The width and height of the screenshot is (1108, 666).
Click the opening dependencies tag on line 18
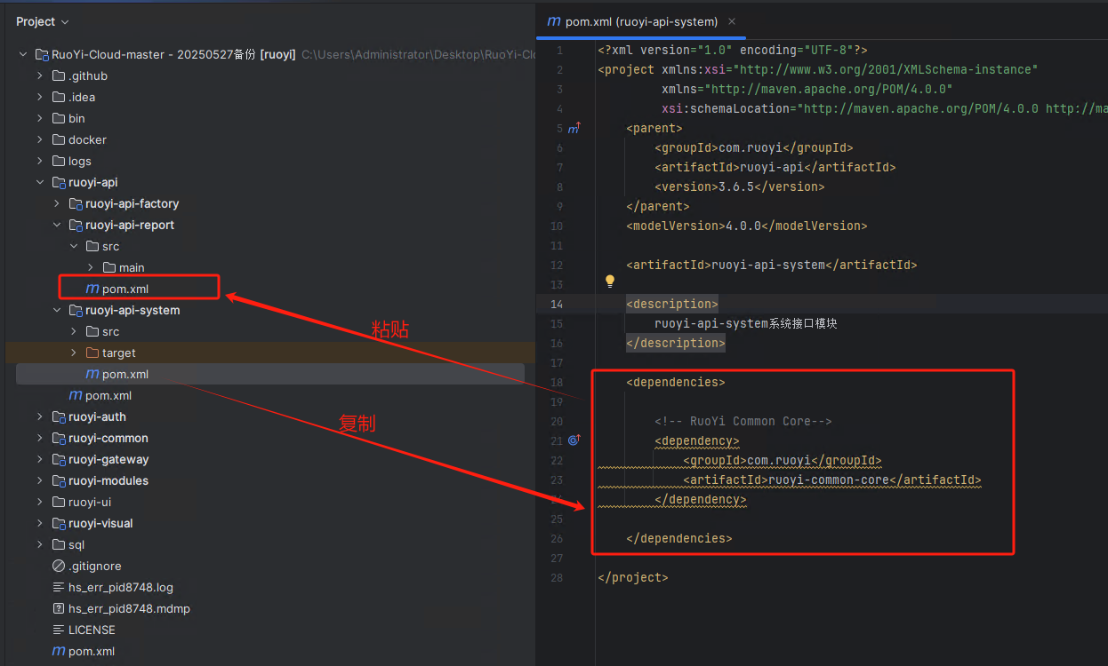(x=676, y=382)
